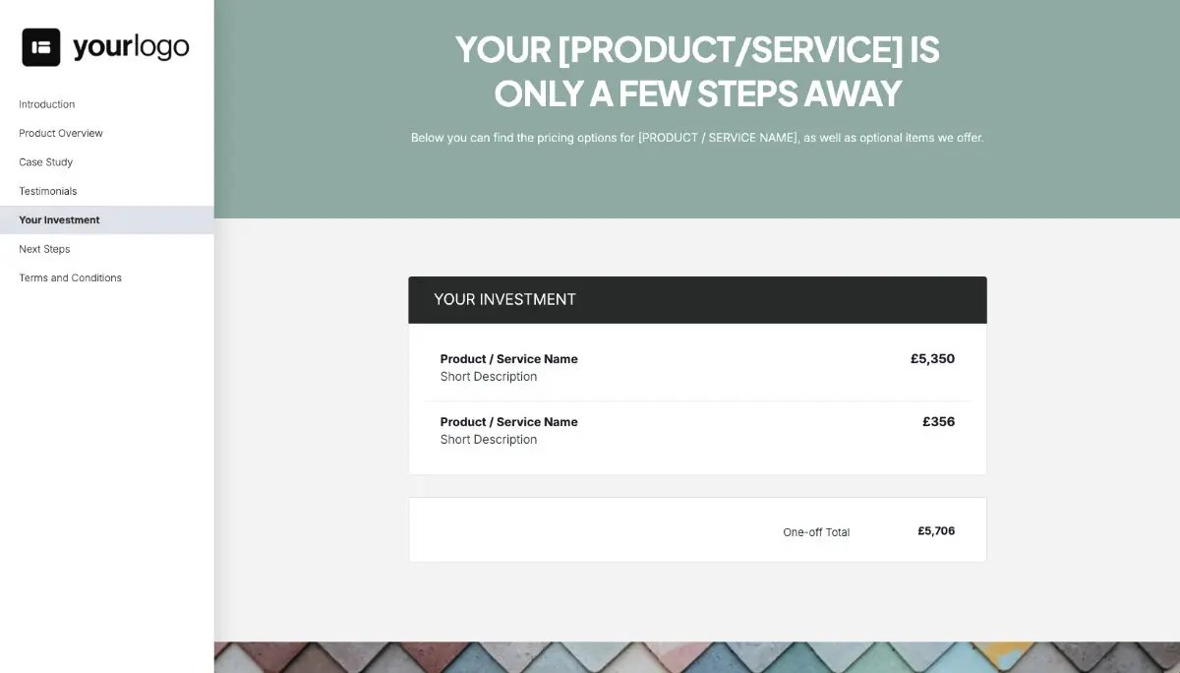Click the second Product / Service Name row
The width and height of the screenshot is (1180, 673).
[508, 421]
